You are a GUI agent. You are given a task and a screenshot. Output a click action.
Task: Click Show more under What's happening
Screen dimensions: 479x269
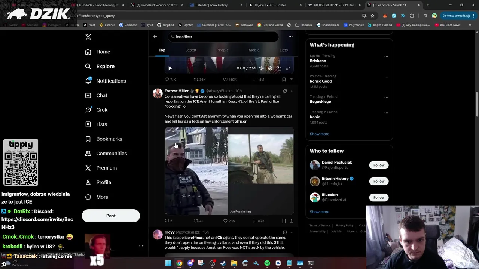point(320,134)
